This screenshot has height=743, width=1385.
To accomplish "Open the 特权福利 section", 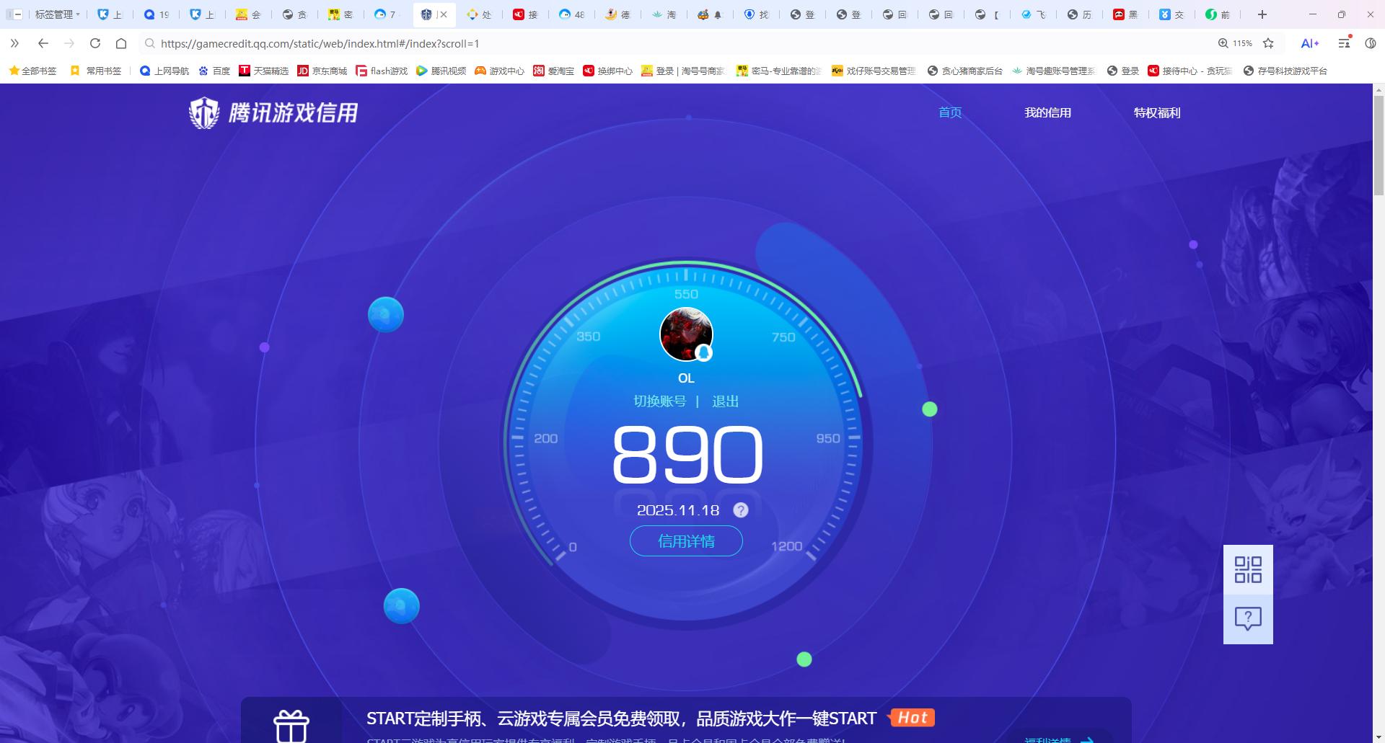I will pos(1156,112).
